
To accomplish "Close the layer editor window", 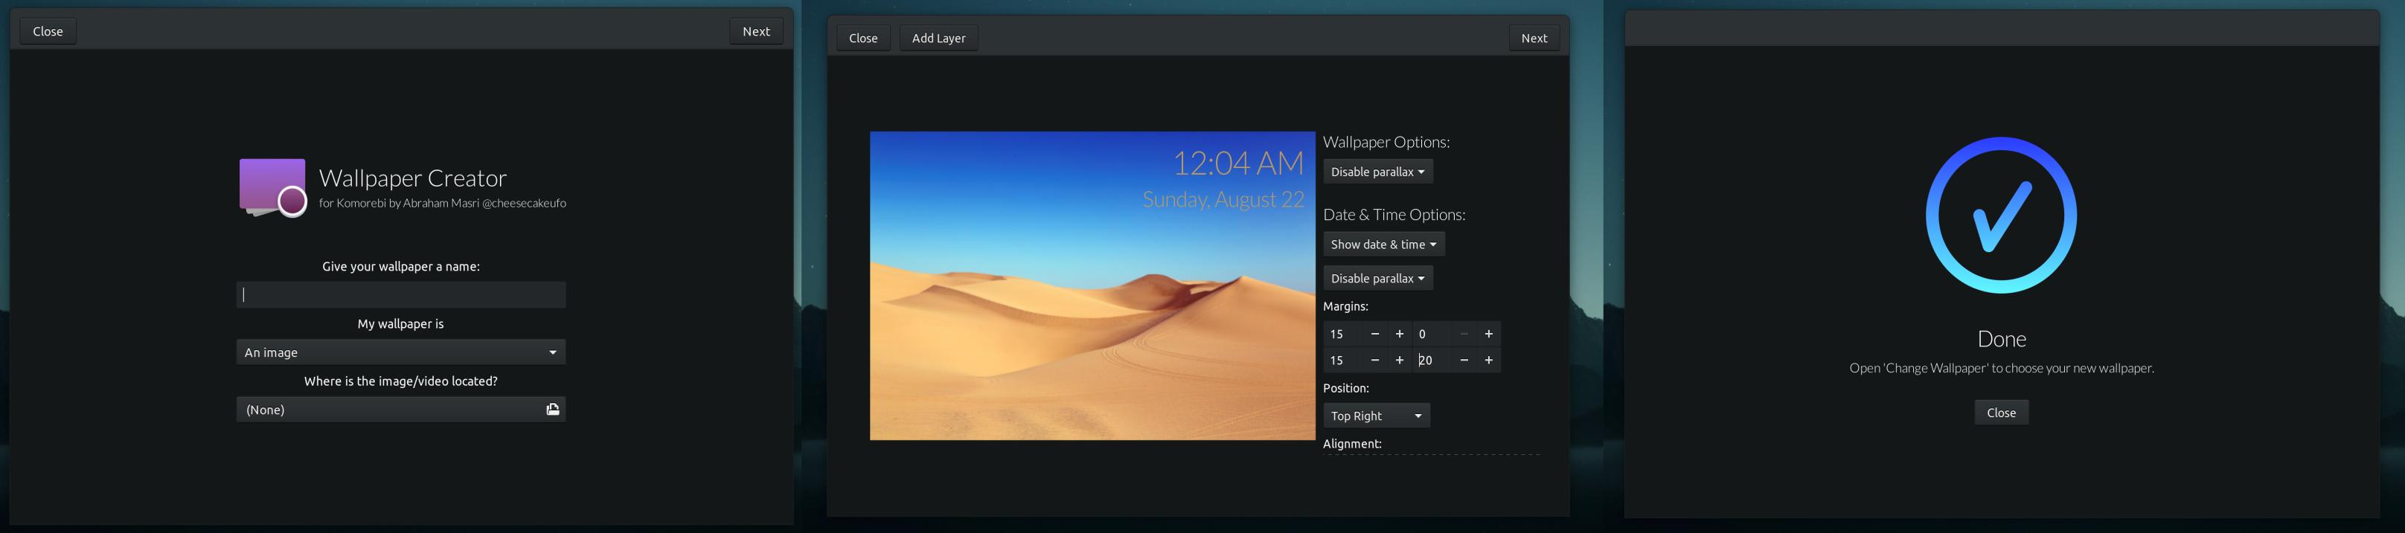I will 862,38.
